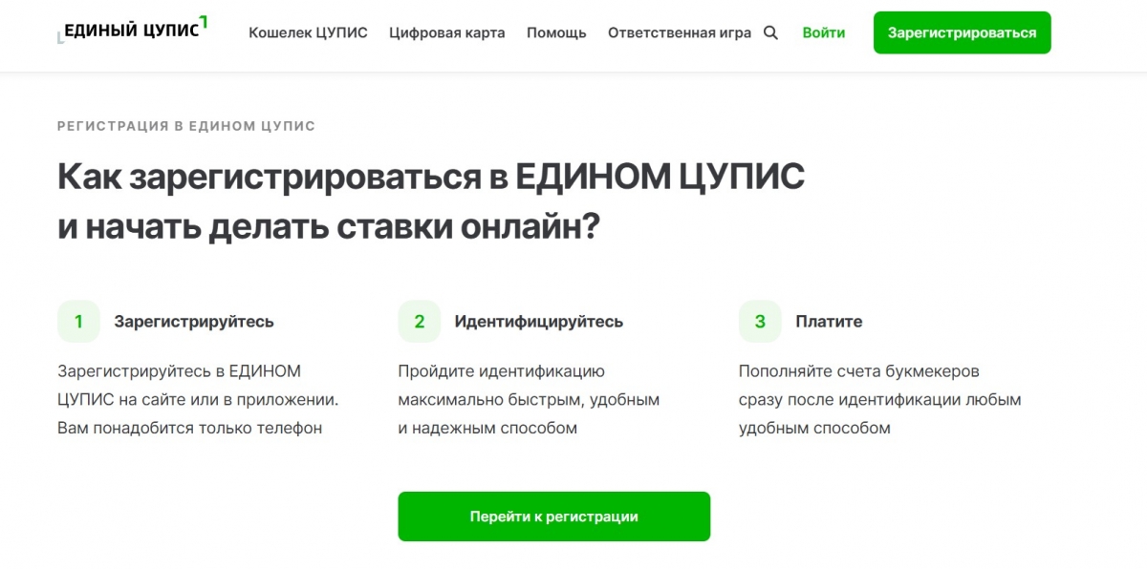Viewport: 1147px width, 569px height.
Task: Open Кошелек ЦУПИС menu item
Action: (x=308, y=32)
